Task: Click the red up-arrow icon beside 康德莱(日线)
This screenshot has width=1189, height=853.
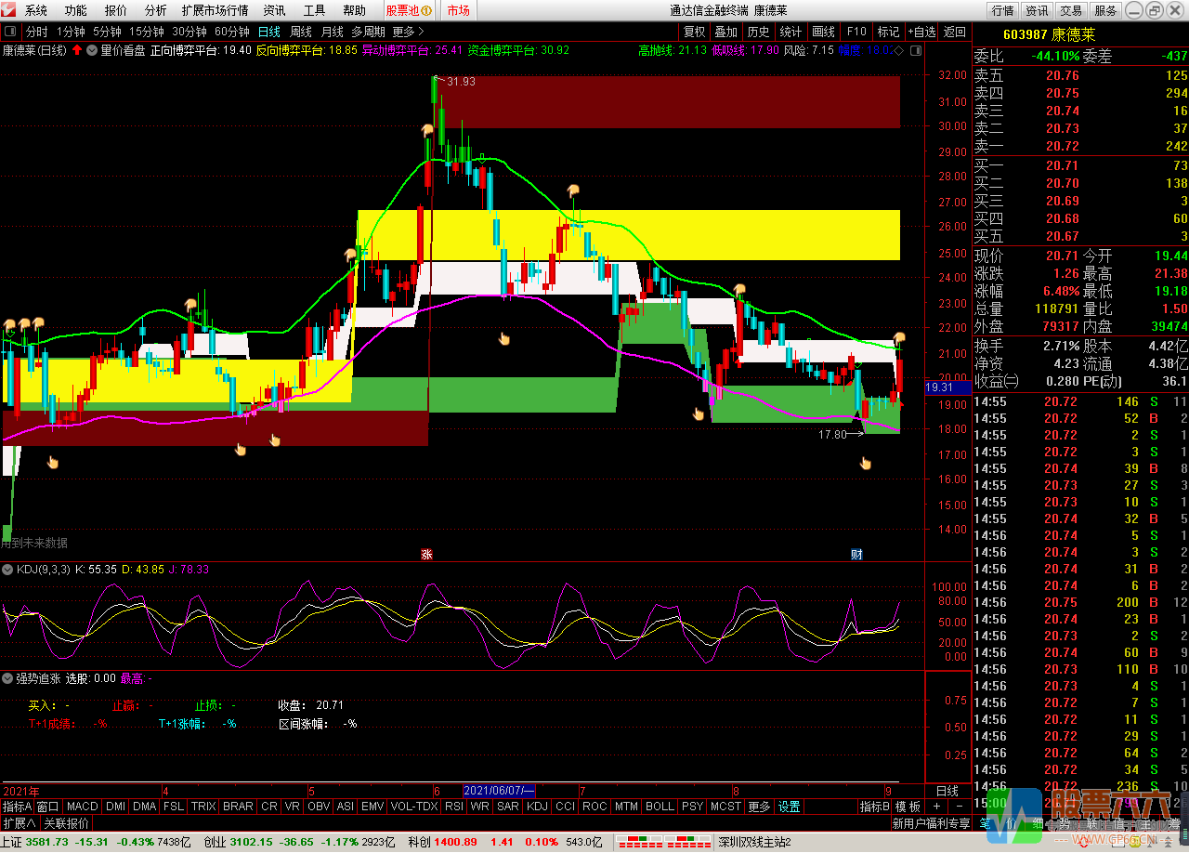Action: click(78, 50)
